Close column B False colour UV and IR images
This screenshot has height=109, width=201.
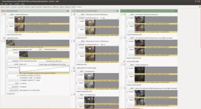coord(117,11)
